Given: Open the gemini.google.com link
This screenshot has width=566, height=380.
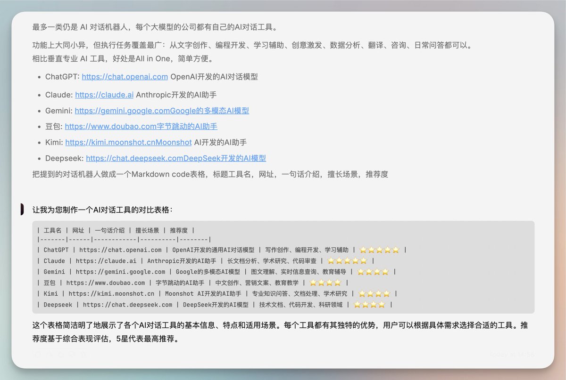Looking at the screenshot, I should click(162, 111).
